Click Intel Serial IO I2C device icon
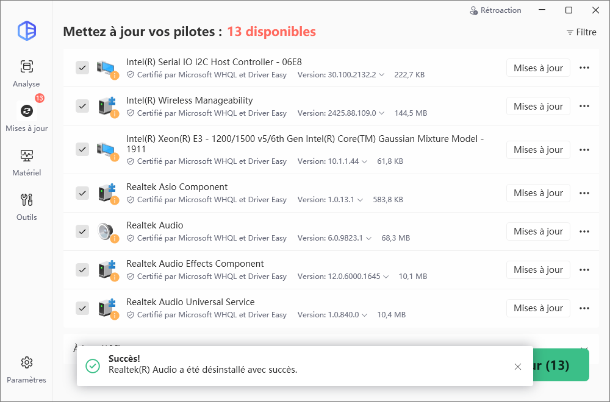This screenshot has width=610, height=402. (x=107, y=69)
